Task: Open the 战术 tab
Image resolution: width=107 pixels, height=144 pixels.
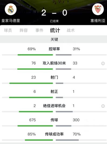Action: point(71,30)
